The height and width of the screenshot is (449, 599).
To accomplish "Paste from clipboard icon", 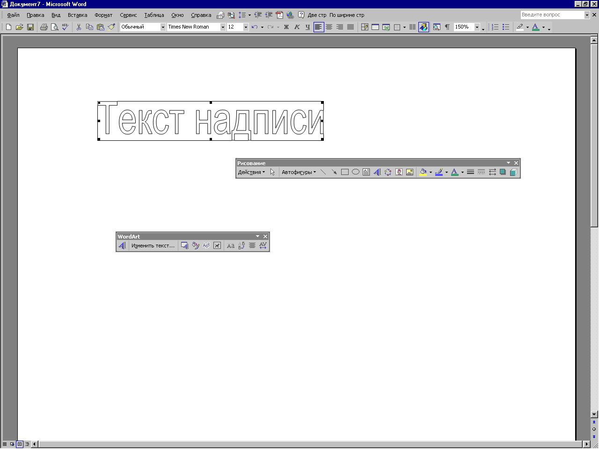I will tap(100, 27).
